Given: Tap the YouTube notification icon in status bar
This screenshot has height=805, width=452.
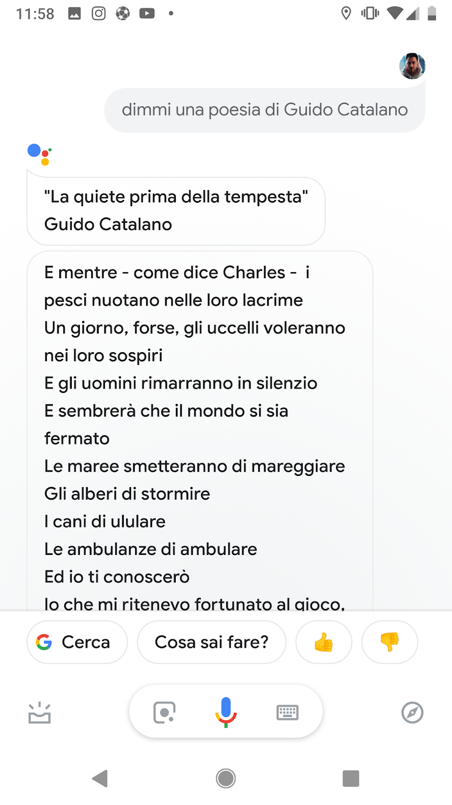Looking at the screenshot, I should click(x=147, y=14).
